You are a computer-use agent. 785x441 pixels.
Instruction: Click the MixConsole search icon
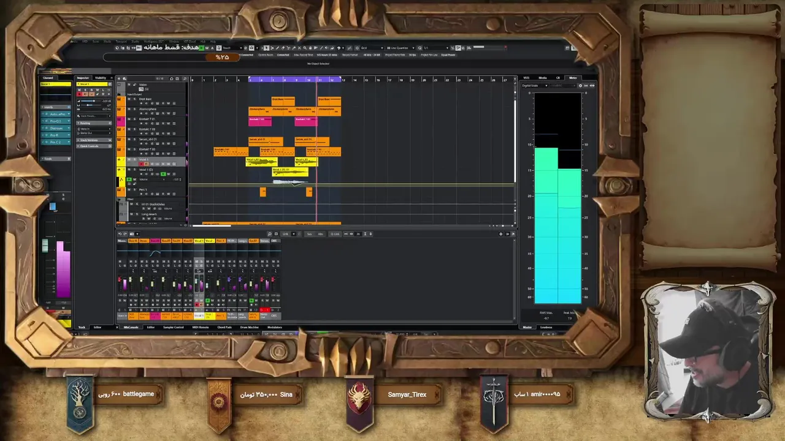269,234
